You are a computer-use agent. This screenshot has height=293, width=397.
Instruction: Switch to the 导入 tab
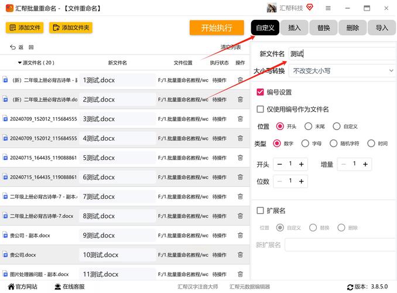pyautogui.click(x=382, y=28)
